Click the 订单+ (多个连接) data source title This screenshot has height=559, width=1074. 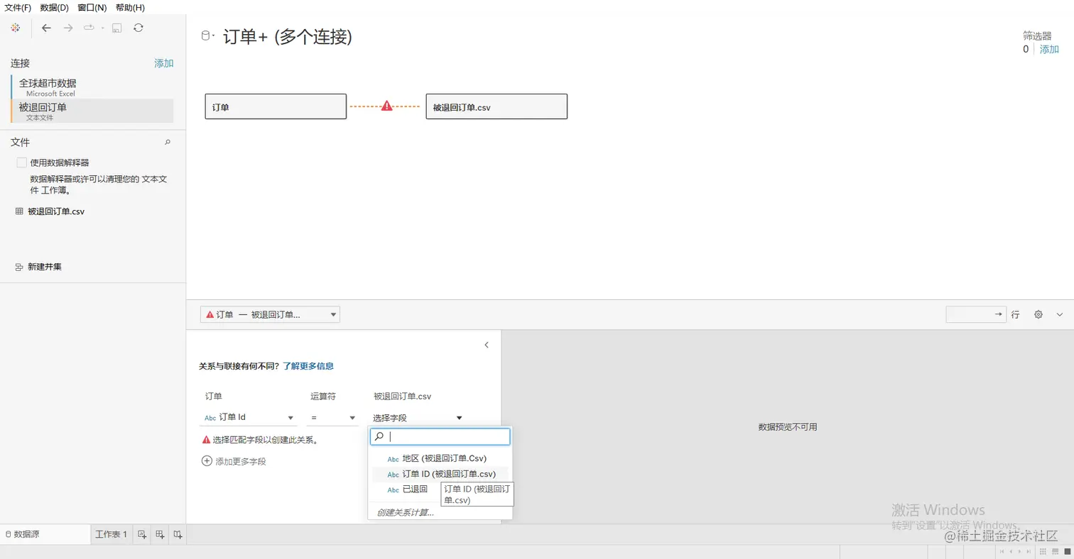coord(288,36)
